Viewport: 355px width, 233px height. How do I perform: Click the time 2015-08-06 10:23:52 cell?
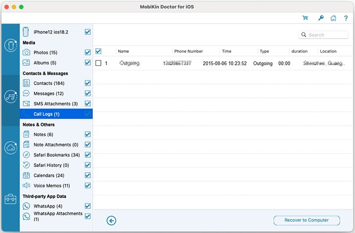tap(225, 63)
